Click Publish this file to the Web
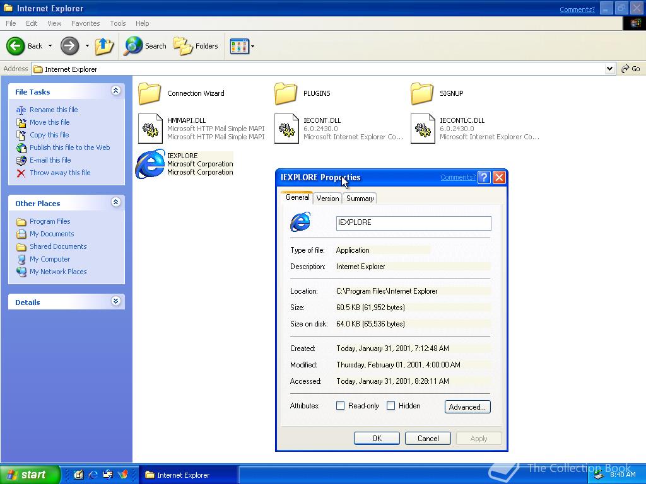The image size is (646, 484). pos(69,147)
